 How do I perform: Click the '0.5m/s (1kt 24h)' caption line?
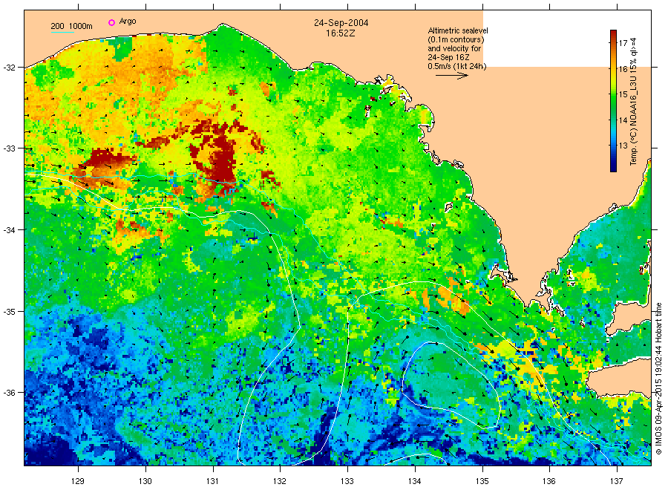point(456,67)
